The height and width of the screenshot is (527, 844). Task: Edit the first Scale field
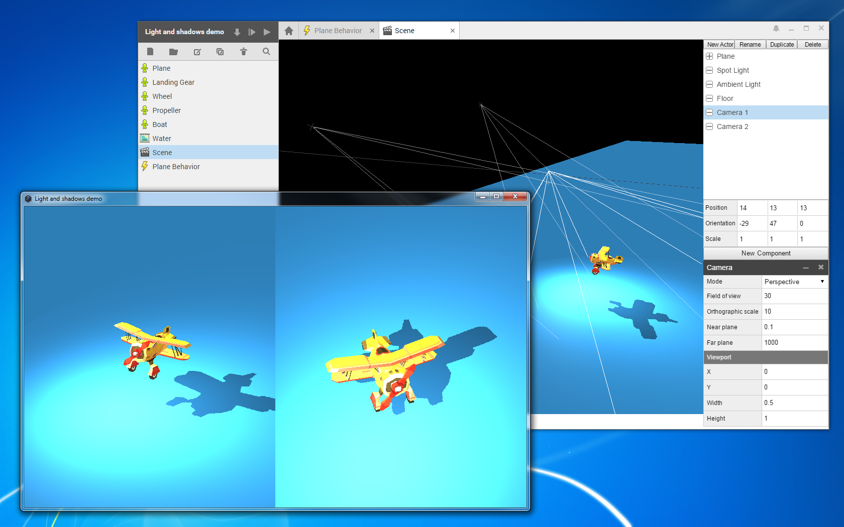click(752, 239)
